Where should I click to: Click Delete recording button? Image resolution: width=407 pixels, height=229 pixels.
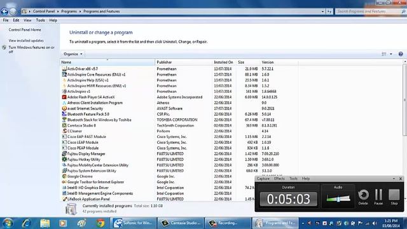click(x=363, y=197)
